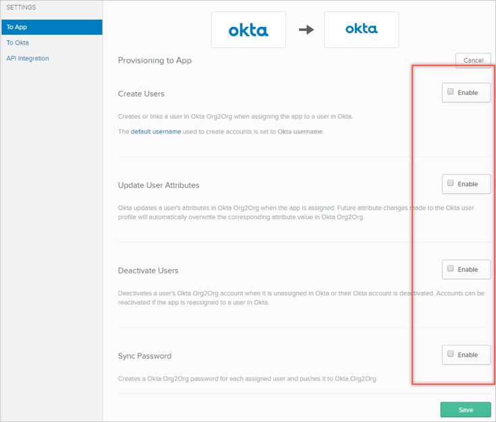
Task: Open the API Integration settings
Action: [28, 59]
